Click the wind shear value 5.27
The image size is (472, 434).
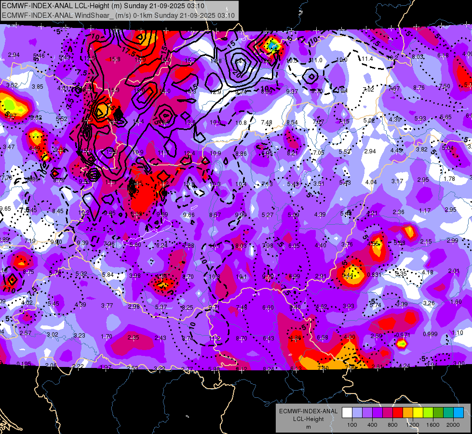pos(267,215)
